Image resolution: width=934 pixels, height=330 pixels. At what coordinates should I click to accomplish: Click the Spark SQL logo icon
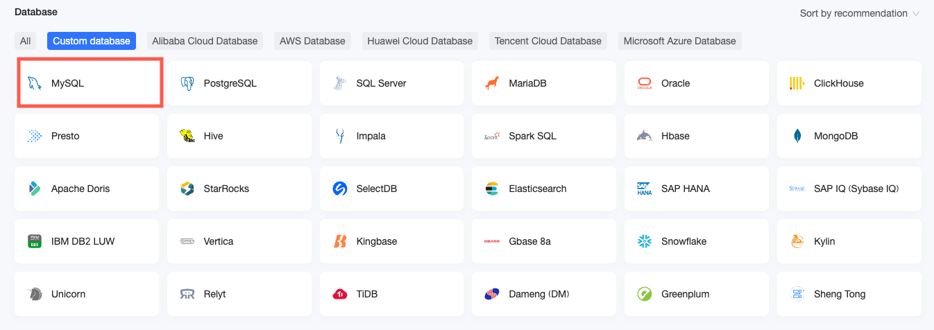pos(492,136)
